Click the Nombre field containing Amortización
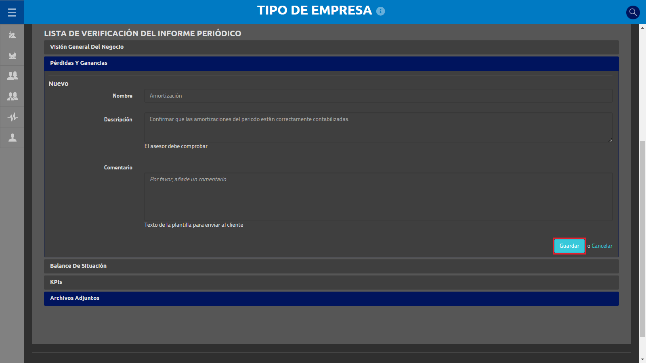Image resolution: width=646 pixels, height=363 pixels. click(378, 96)
